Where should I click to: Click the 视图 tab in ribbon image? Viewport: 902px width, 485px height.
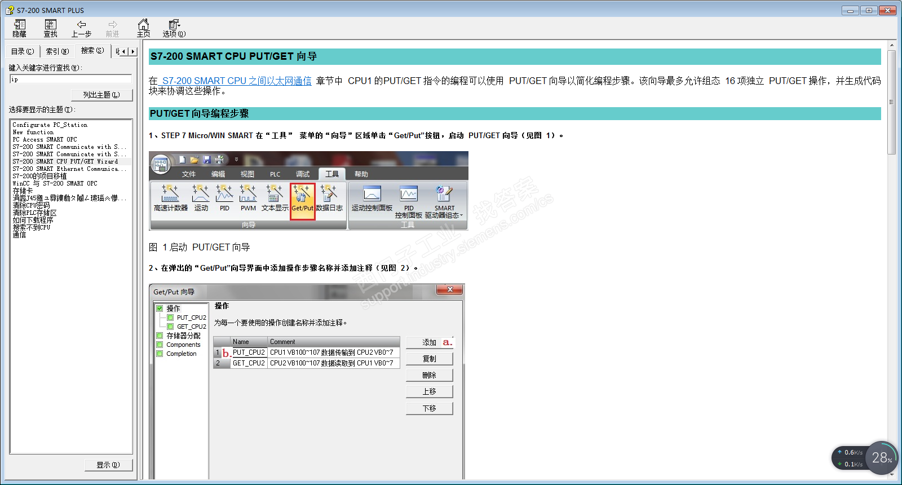(247, 174)
